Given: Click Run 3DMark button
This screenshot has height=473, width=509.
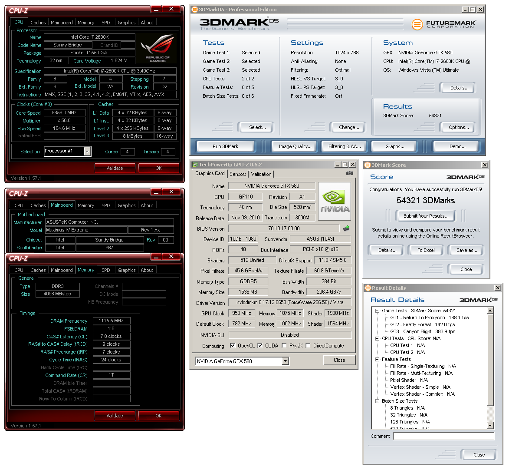Looking at the screenshot, I should [225, 146].
